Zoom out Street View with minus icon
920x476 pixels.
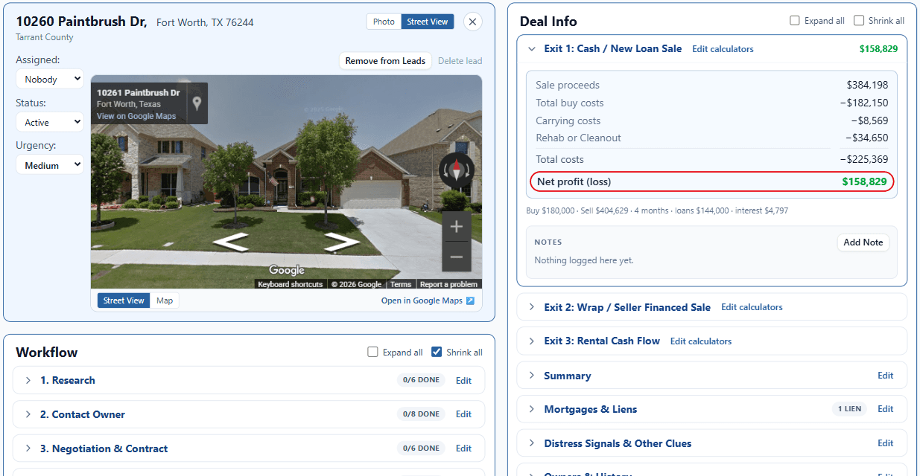coord(457,257)
